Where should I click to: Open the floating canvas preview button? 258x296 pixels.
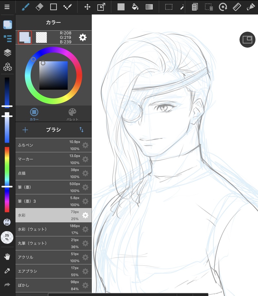tap(247, 39)
